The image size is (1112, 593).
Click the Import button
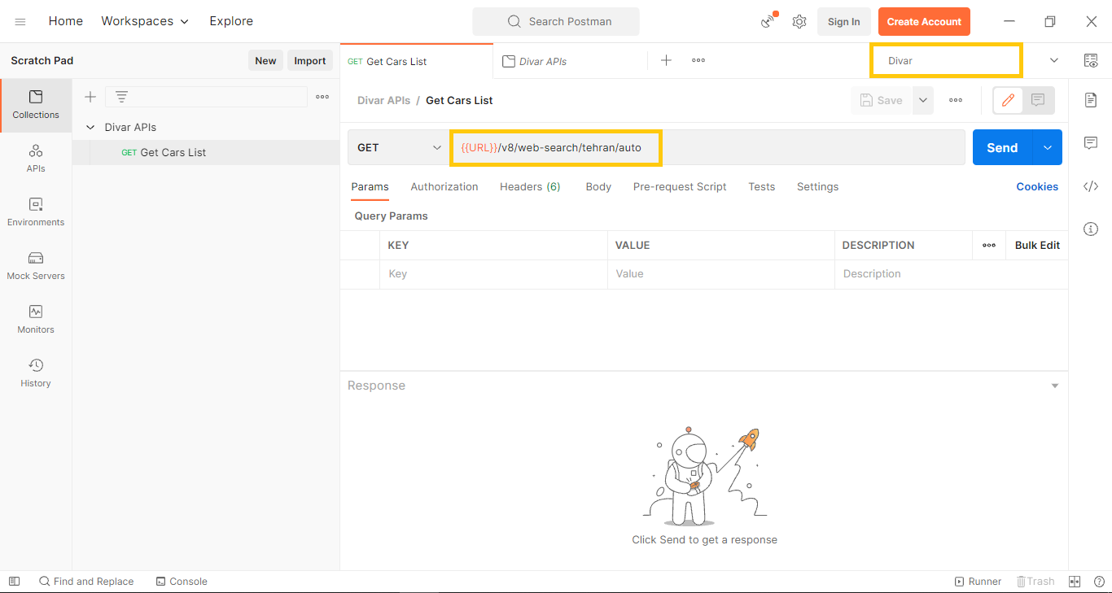[310, 60]
